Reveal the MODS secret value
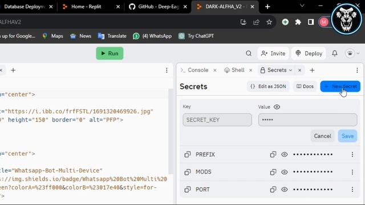This screenshot has width=365, height=205. coord(285,172)
